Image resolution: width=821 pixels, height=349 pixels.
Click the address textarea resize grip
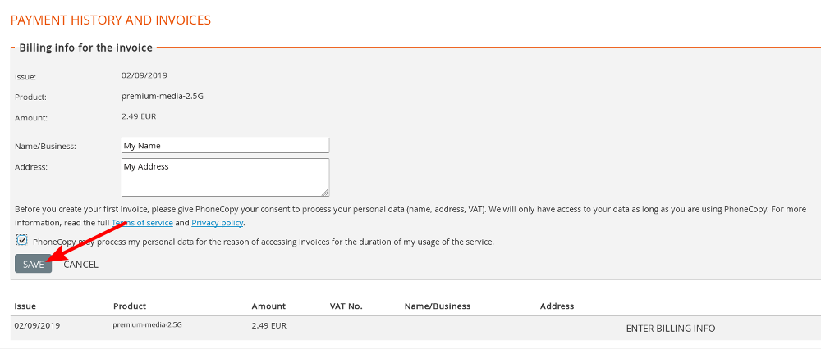pos(325,193)
